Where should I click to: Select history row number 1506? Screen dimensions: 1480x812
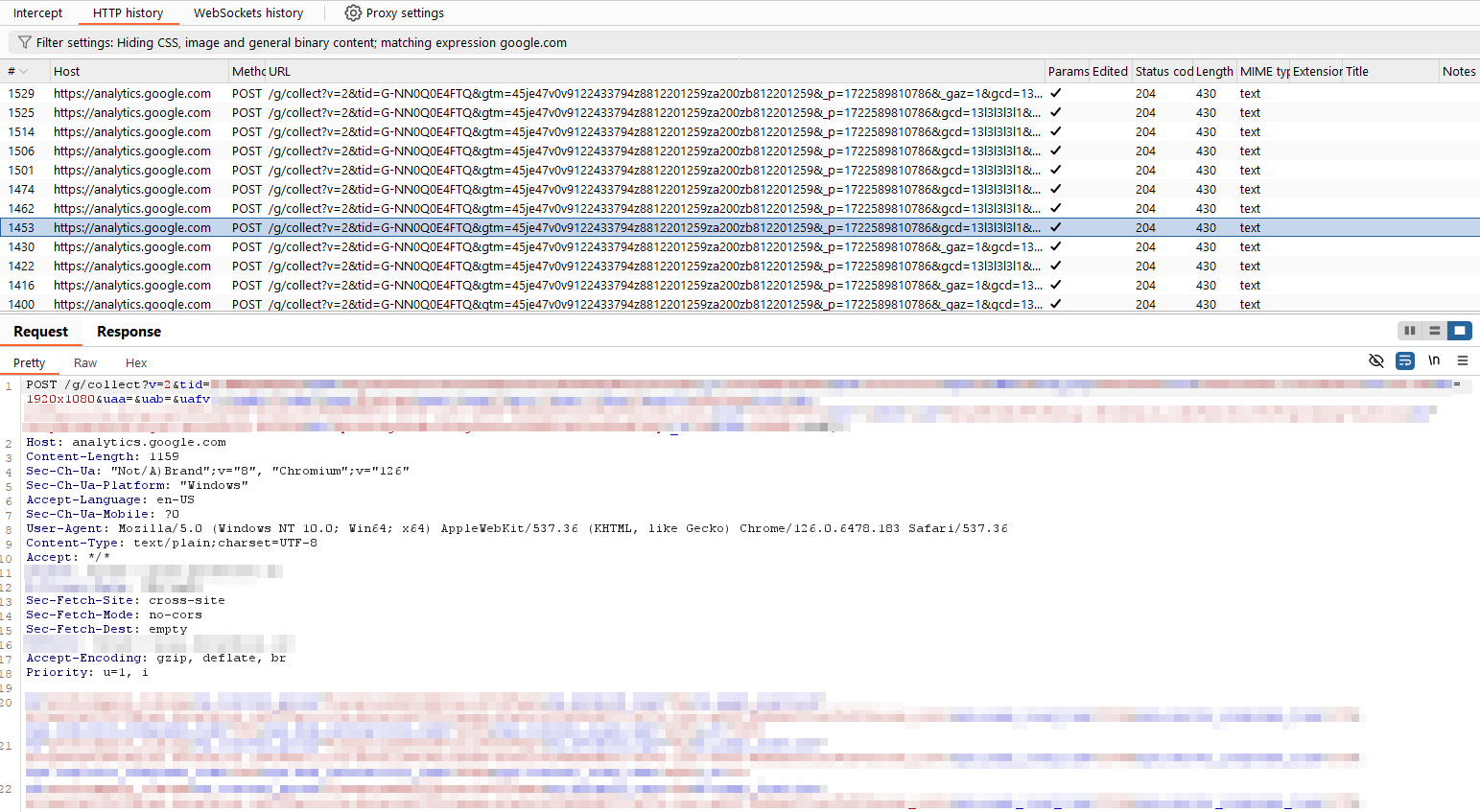point(21,151)
